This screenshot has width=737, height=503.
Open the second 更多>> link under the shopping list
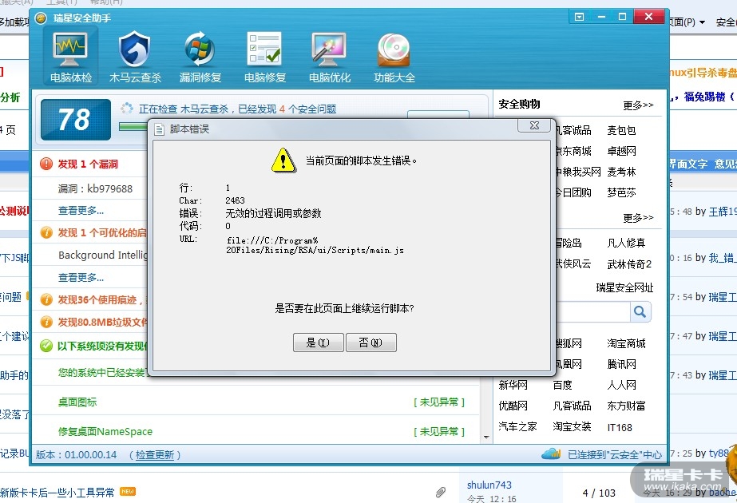coord(638,218)
